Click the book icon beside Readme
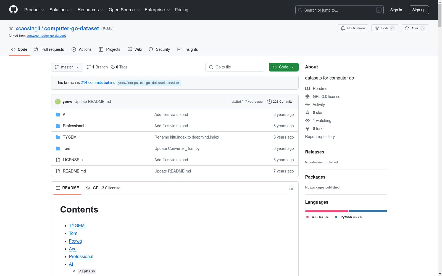The height and width of the screenshot is (276, 442). pyautogui.click(x=307, y=89)
